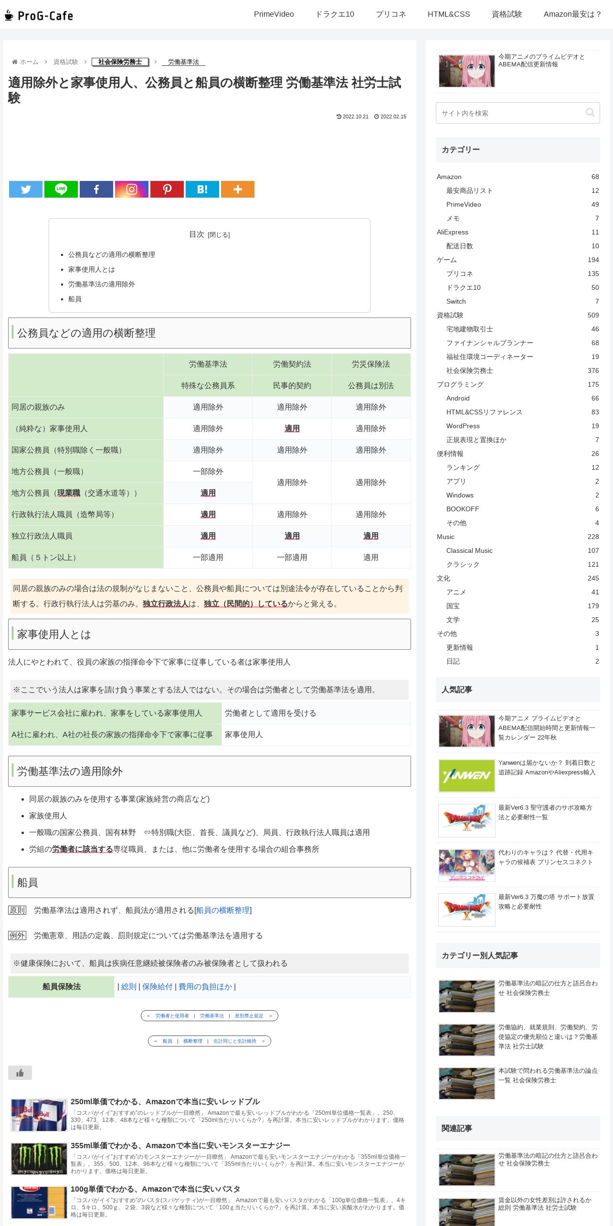Image resolution: width=613 pixels, height=1226 pixels.
Task: Share article on Facebook
Action: (96, 189)
